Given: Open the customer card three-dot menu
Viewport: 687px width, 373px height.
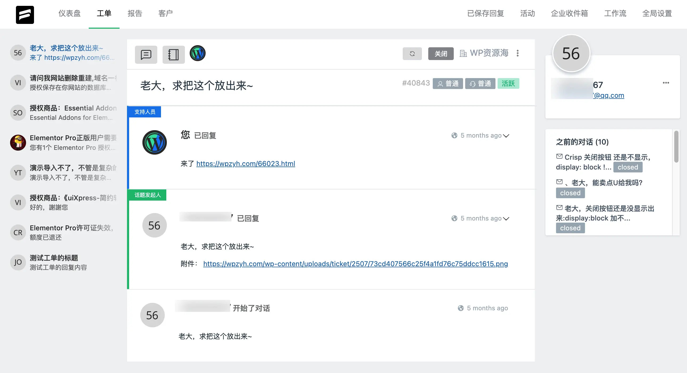Looking at the screenshot, I should [666, 83].
